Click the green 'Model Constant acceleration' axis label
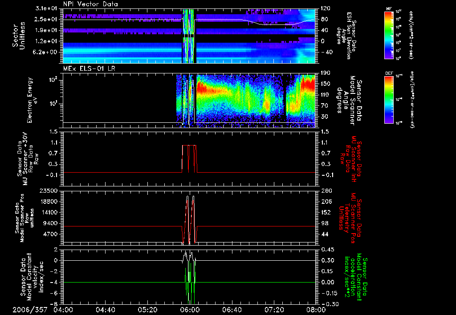456x315 pixels. pos(355,278)
